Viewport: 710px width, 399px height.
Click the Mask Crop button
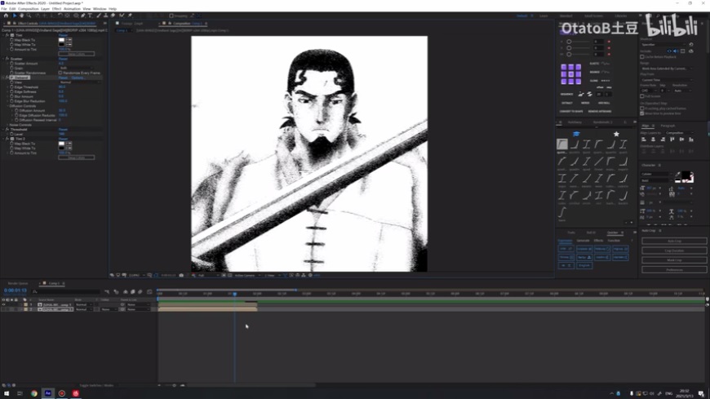coord(674,260)
